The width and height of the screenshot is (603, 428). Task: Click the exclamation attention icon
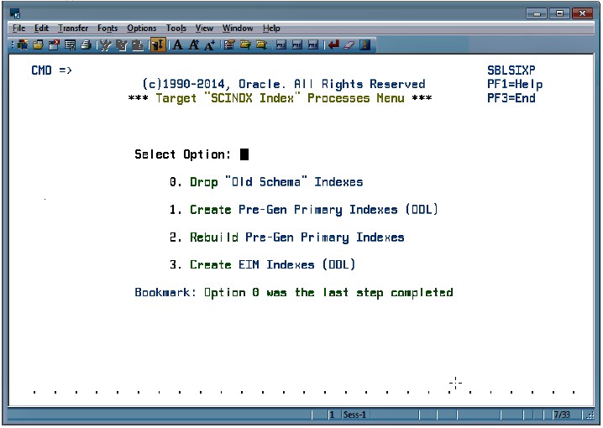click(x=365, y=45)
